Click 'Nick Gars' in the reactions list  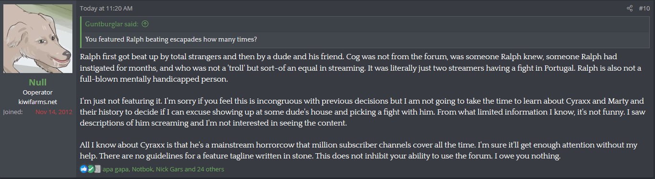point(169,169)
